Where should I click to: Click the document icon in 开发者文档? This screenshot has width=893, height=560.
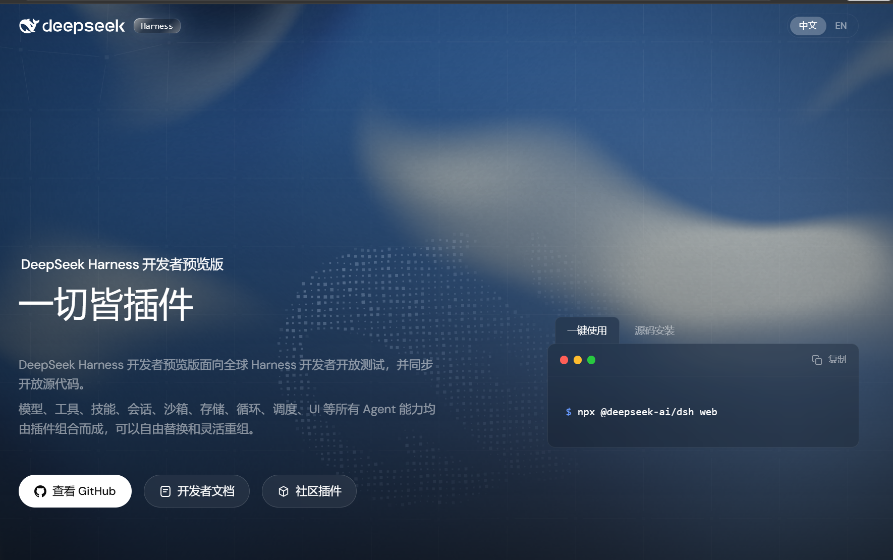click(165, 491)
